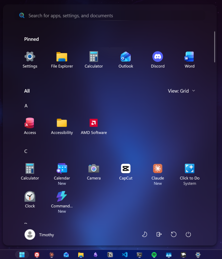Click the restart icon
The image size is (222, 259).
point(174,234)
